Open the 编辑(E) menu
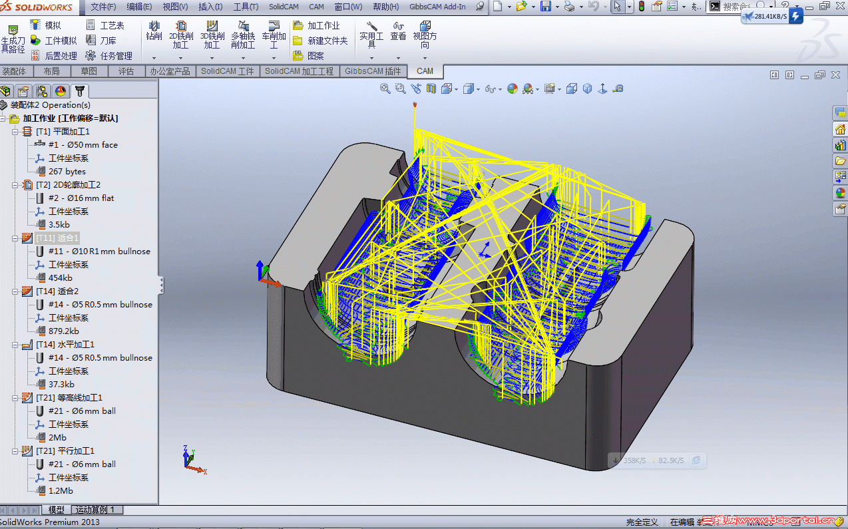Image resolution: width=848 pixels, height=529 pixels. click(x=139, y=7)
